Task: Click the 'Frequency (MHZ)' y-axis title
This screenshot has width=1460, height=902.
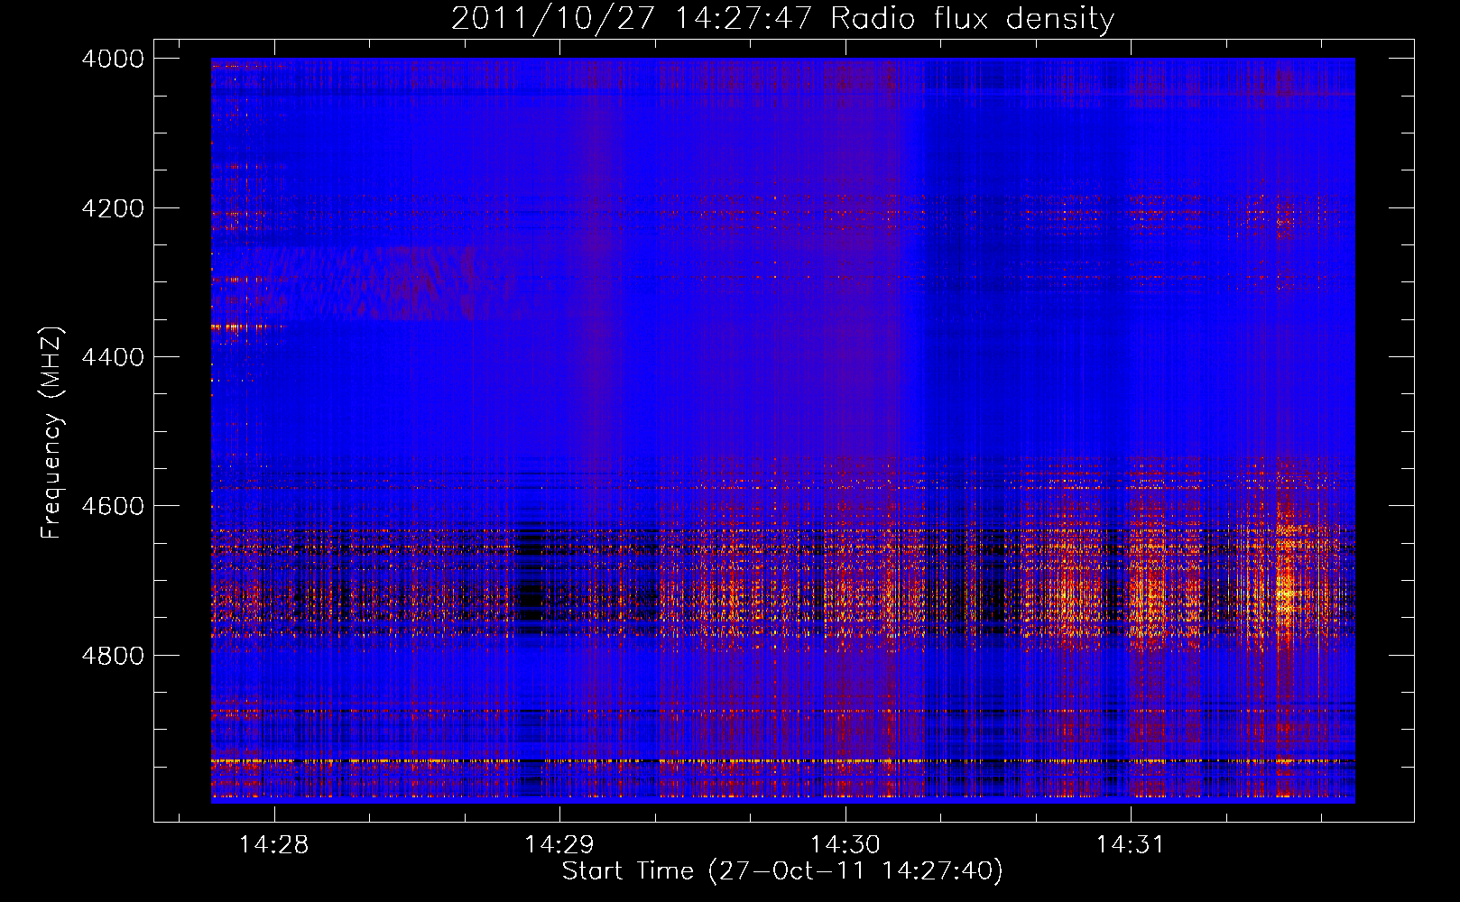Action: point(52,433)
